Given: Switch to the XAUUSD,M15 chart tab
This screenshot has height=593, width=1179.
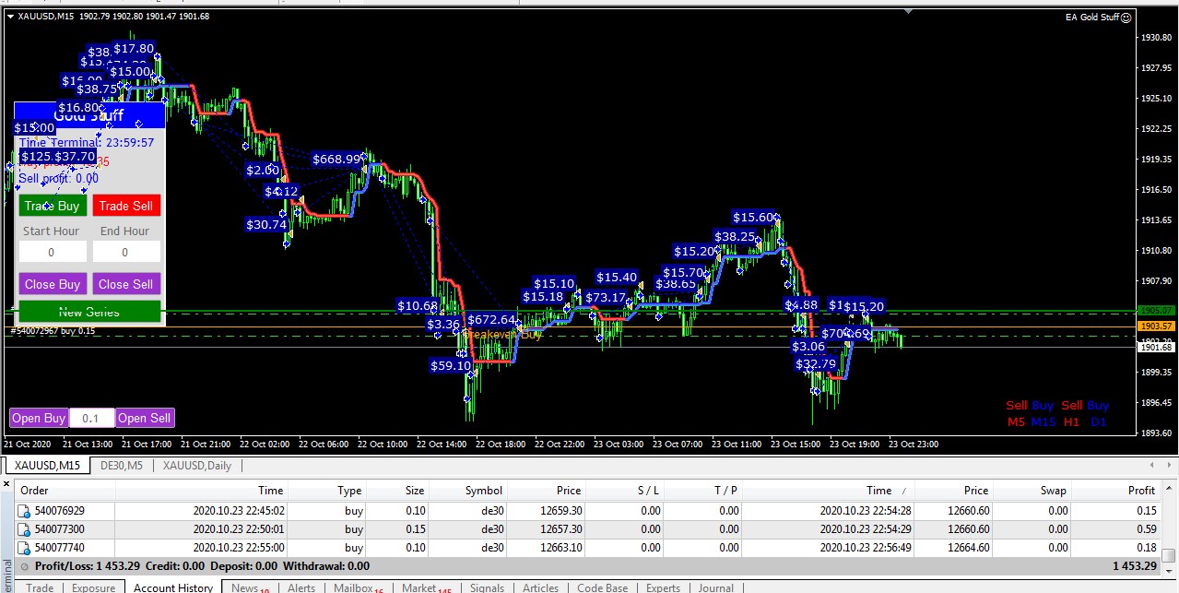Looking at the screenshot, I should coord(47,466).
